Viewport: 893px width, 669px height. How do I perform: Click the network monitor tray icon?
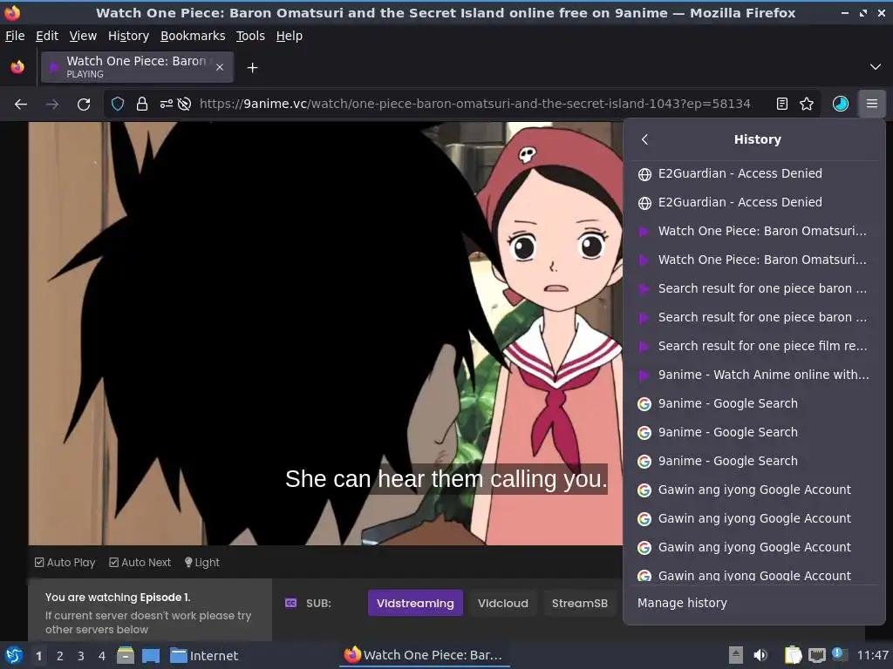[817, 655]
